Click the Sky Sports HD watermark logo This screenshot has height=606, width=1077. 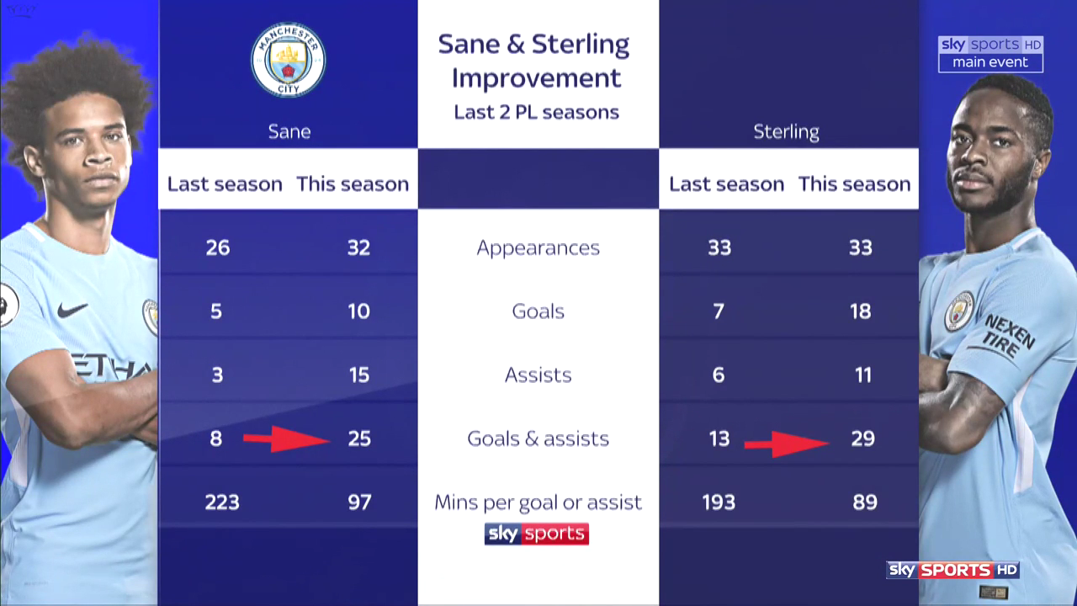click(953, 570)
